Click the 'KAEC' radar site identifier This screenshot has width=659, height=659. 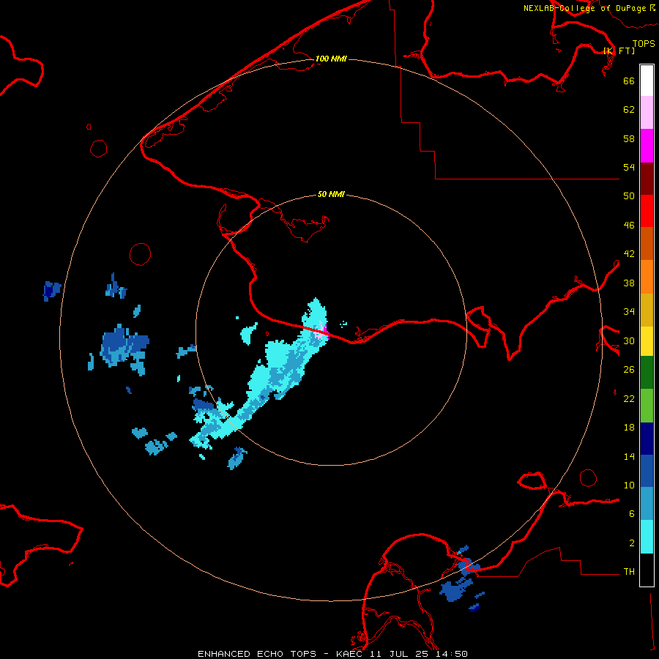[x=351, y=654]
